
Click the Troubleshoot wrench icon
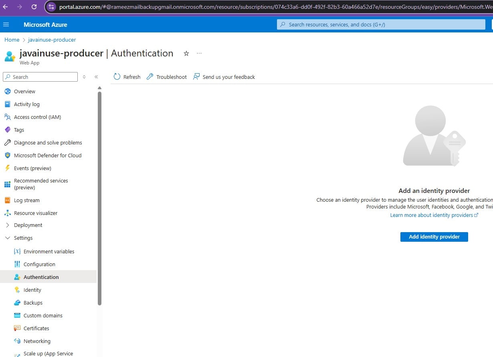click(150, 76)
